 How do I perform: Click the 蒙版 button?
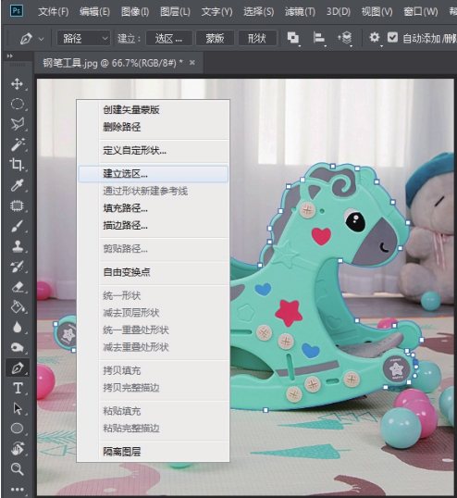[x=216, y=39]
